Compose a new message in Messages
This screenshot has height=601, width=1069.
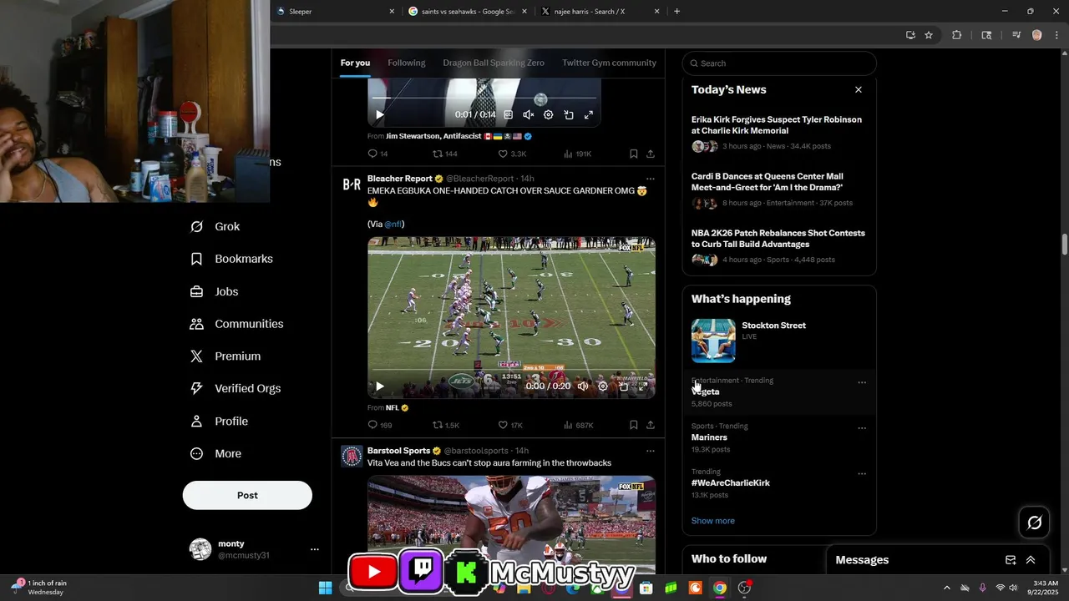coord(1011,560)
